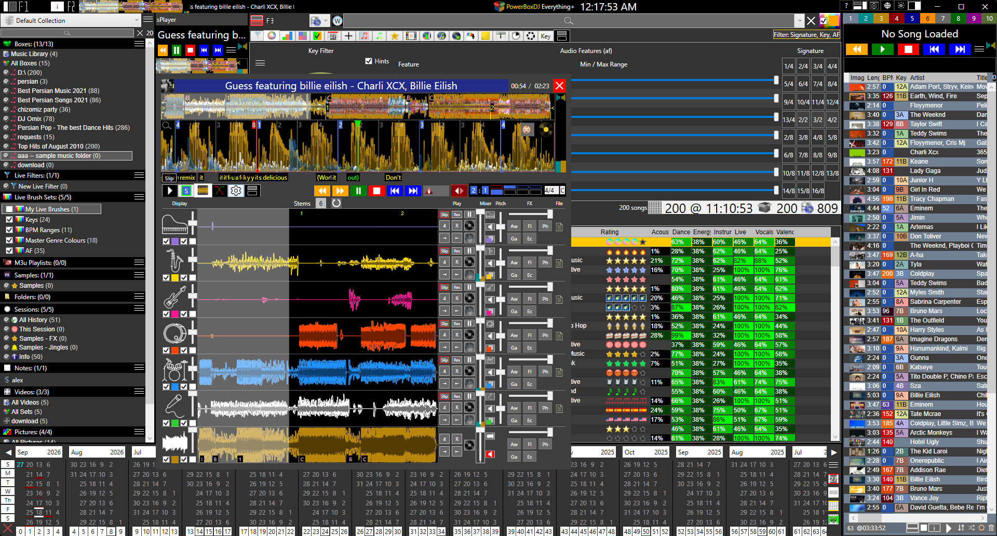The width and height of the screenshot is (997, 536).
Task: Open the colour wheel filter icon
Action: point(272,36)
